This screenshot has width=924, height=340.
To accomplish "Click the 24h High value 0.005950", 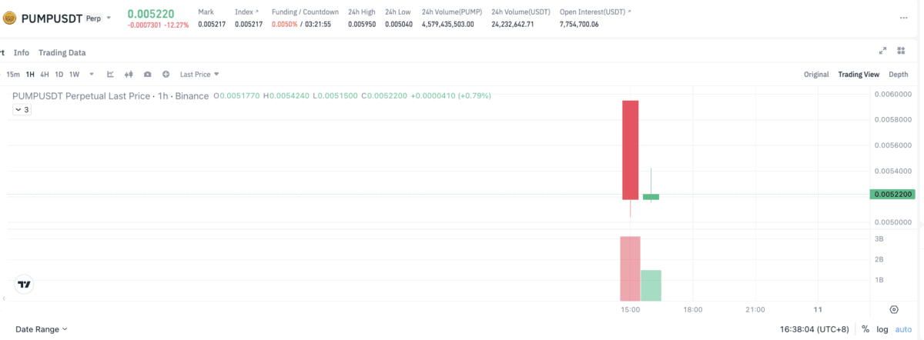I will [362, 25].
